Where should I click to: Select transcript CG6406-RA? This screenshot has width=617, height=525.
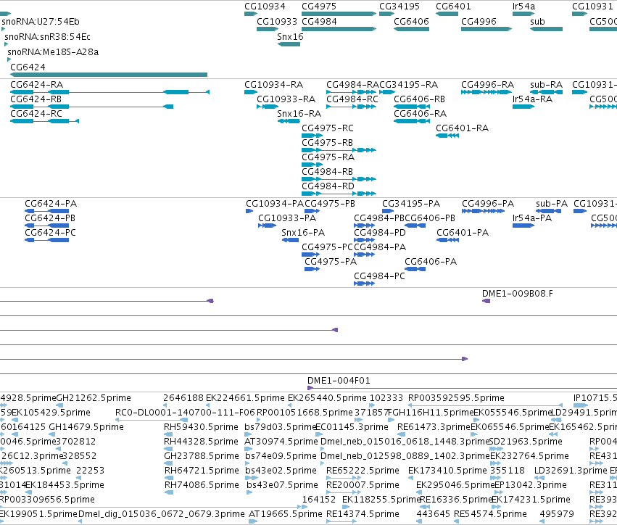[x=411, y=121]
